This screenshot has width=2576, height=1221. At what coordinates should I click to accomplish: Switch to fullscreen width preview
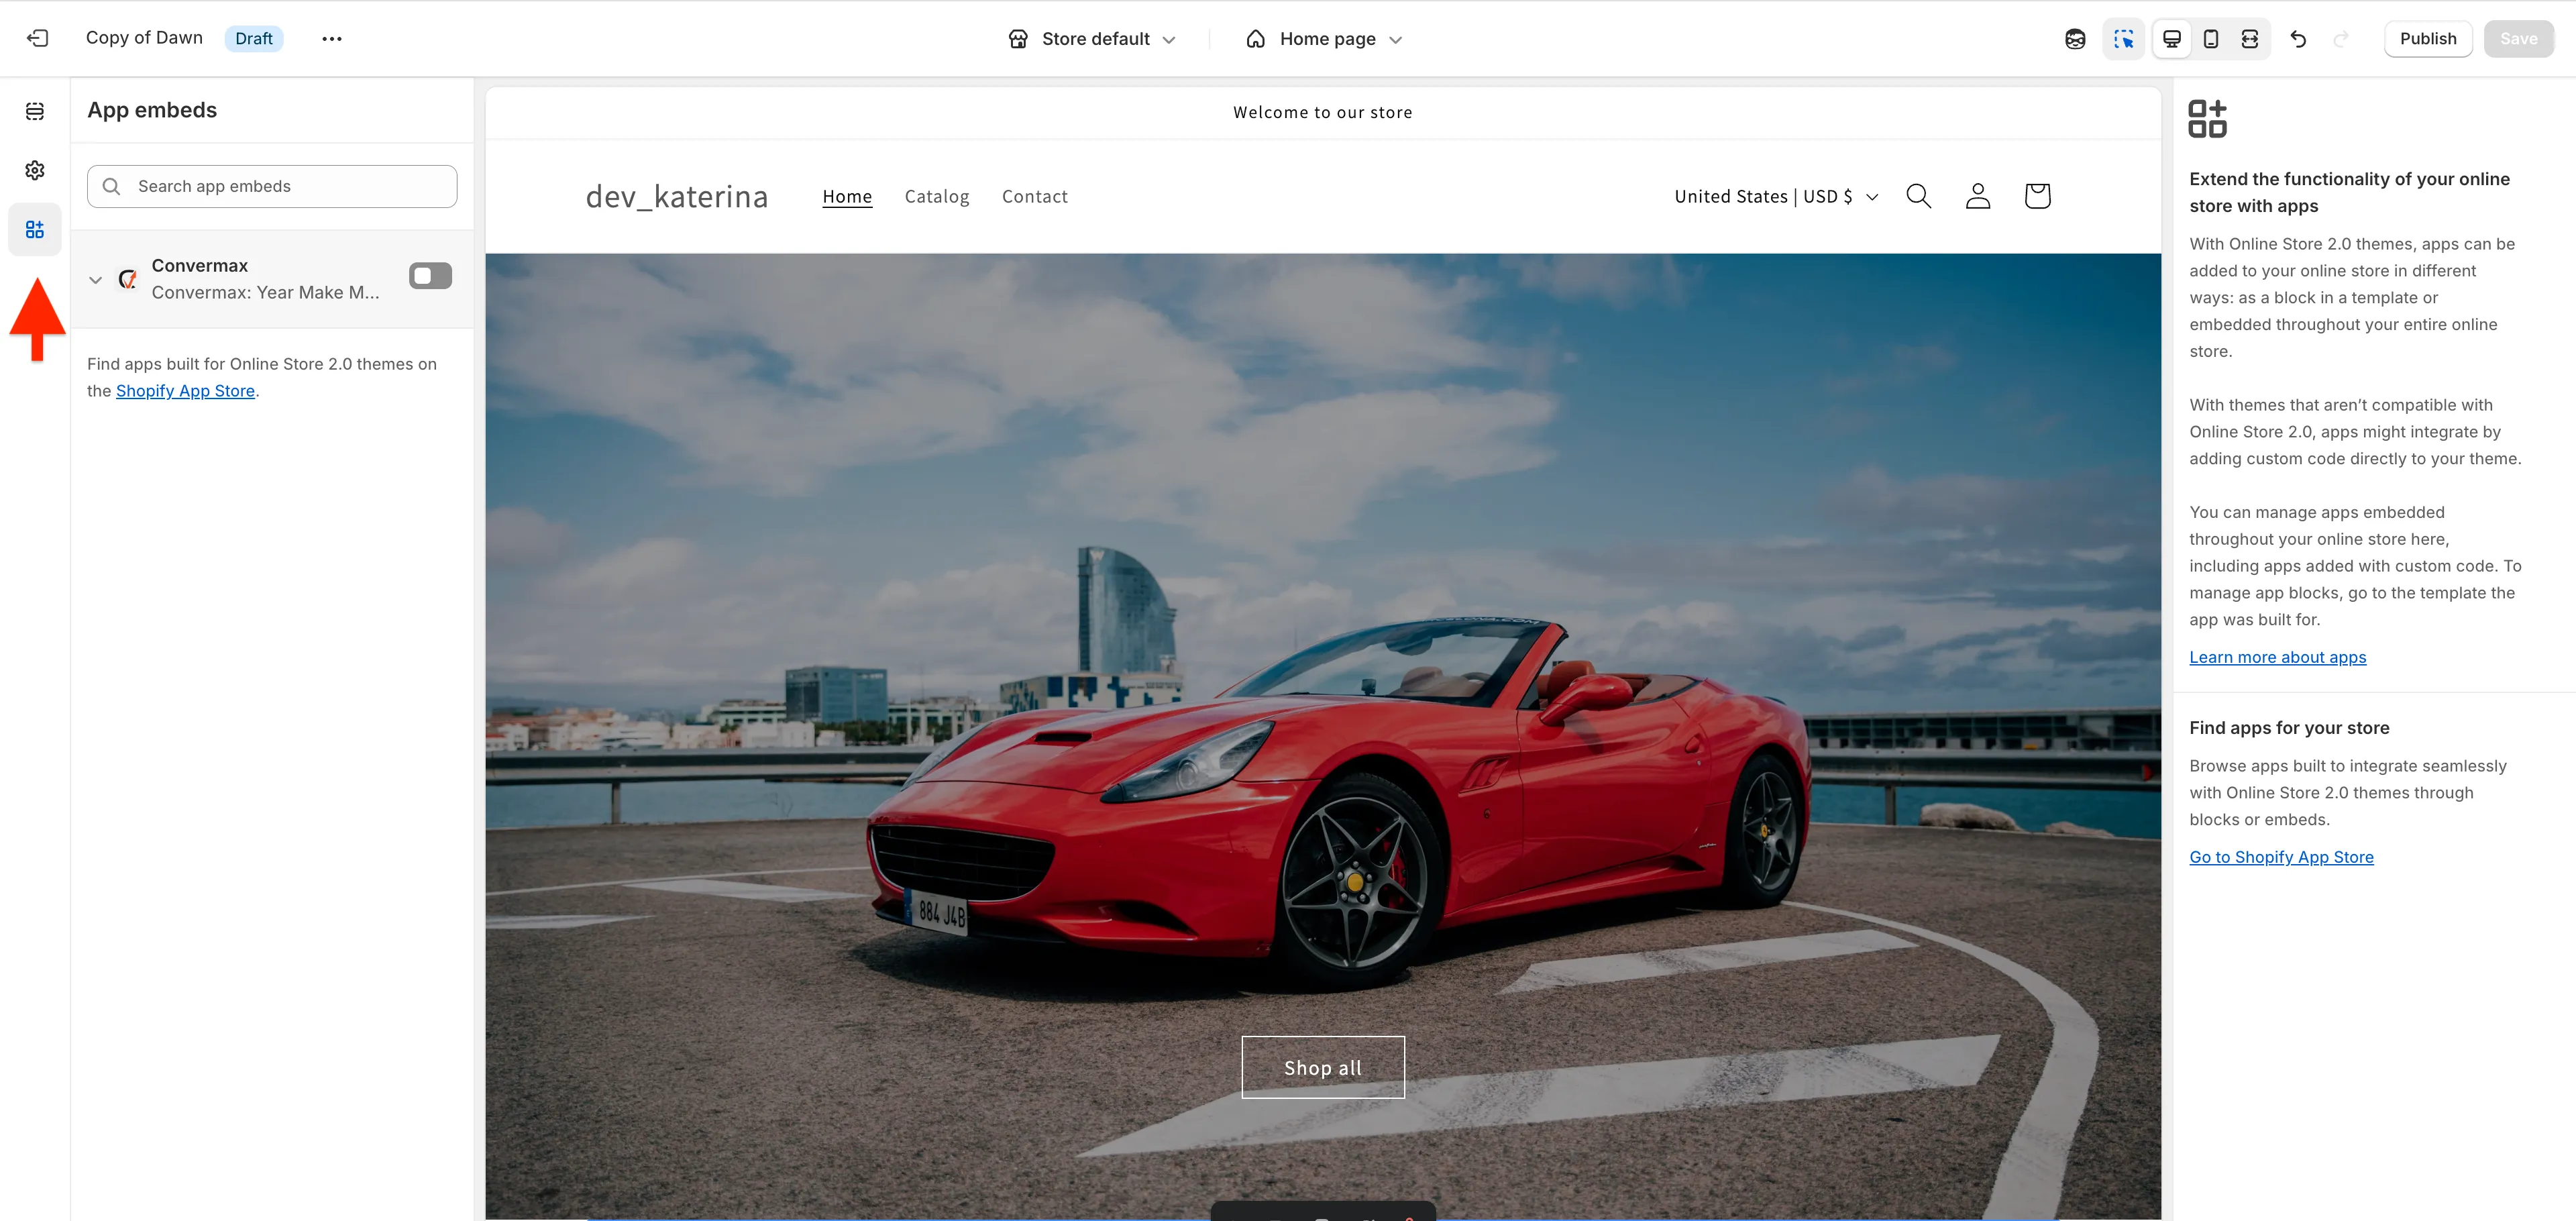(2250, 39)
